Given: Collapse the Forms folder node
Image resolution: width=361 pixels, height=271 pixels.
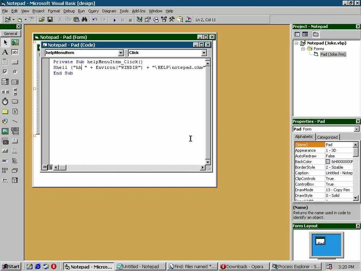Looking at the screenshot, I should 303,49.
